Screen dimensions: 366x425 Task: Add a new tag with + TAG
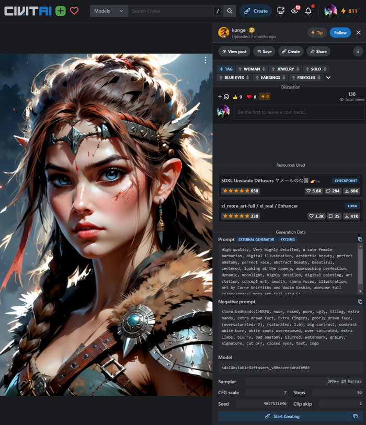(x=226, y=69)
